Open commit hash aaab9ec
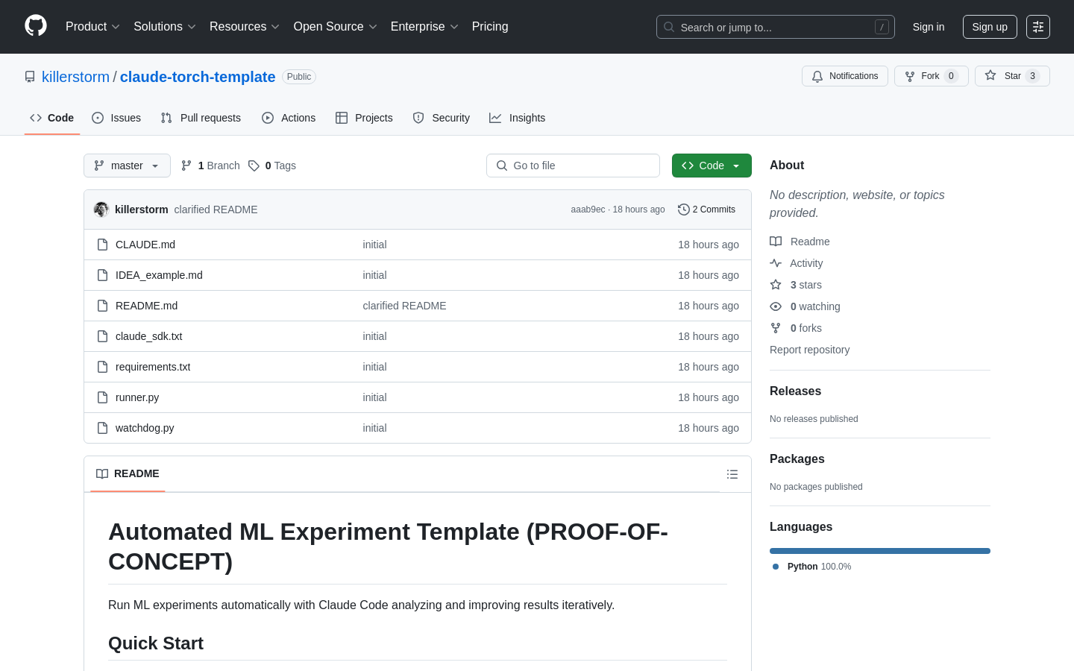Image resolution: width=1074 pixels, height=671 pixels. [x=588, y=210]
